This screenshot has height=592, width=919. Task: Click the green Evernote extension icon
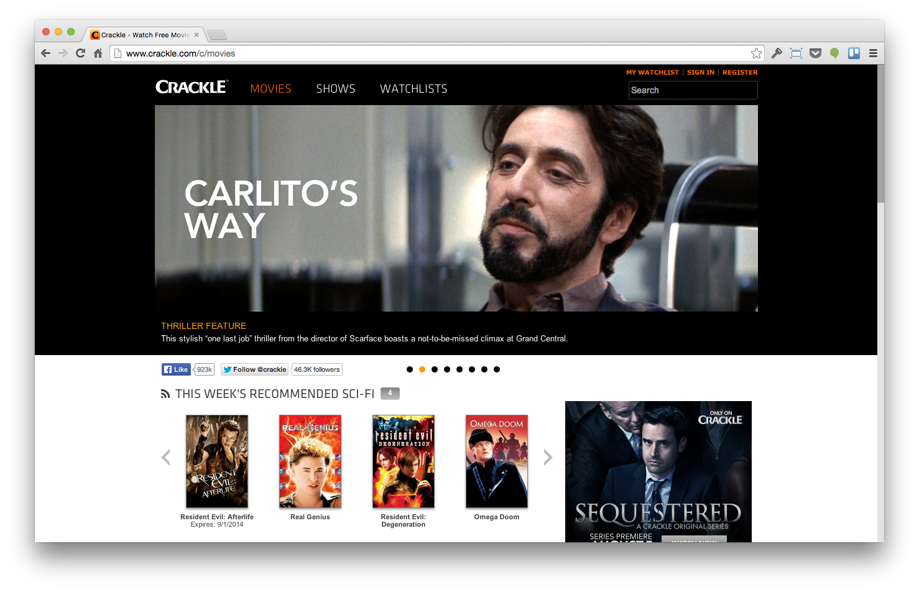[x=834, y=53]
